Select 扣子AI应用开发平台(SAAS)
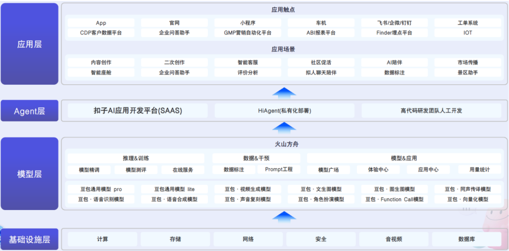The image size is (509, 251). [138, 111]
